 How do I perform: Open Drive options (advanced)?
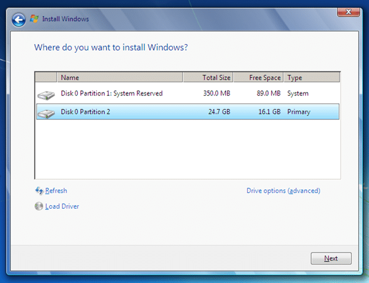(284, 190)
